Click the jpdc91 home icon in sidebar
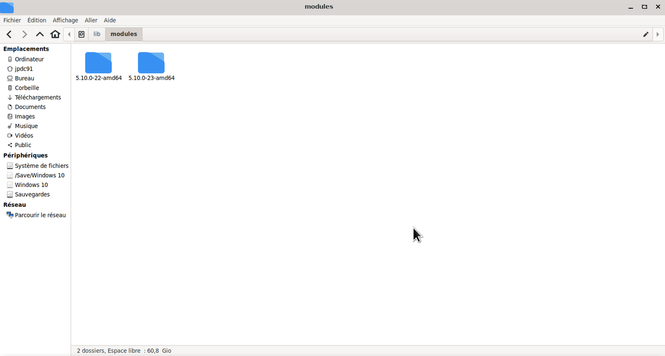This screenshot has width=665, height=356. (10, 69)
